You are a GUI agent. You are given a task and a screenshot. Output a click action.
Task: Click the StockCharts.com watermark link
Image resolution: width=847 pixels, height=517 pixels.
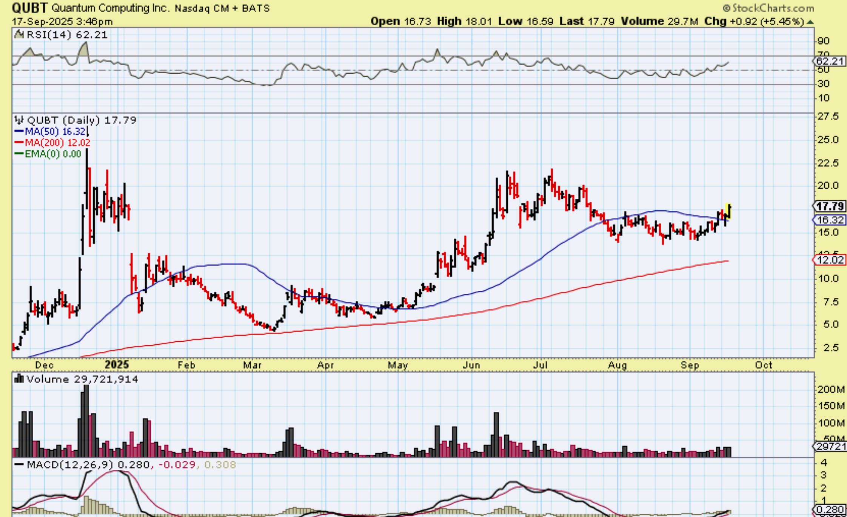click(773, 8)
